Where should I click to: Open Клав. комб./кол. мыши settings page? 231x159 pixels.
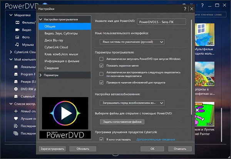[x=65, y=54]
